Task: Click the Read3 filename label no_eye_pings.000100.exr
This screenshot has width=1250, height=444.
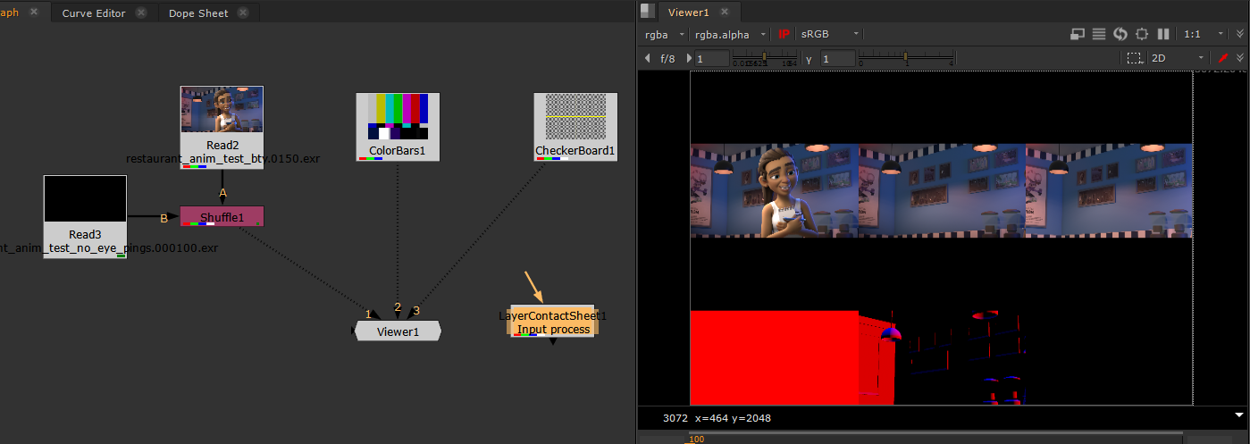Action: [109, 247]
